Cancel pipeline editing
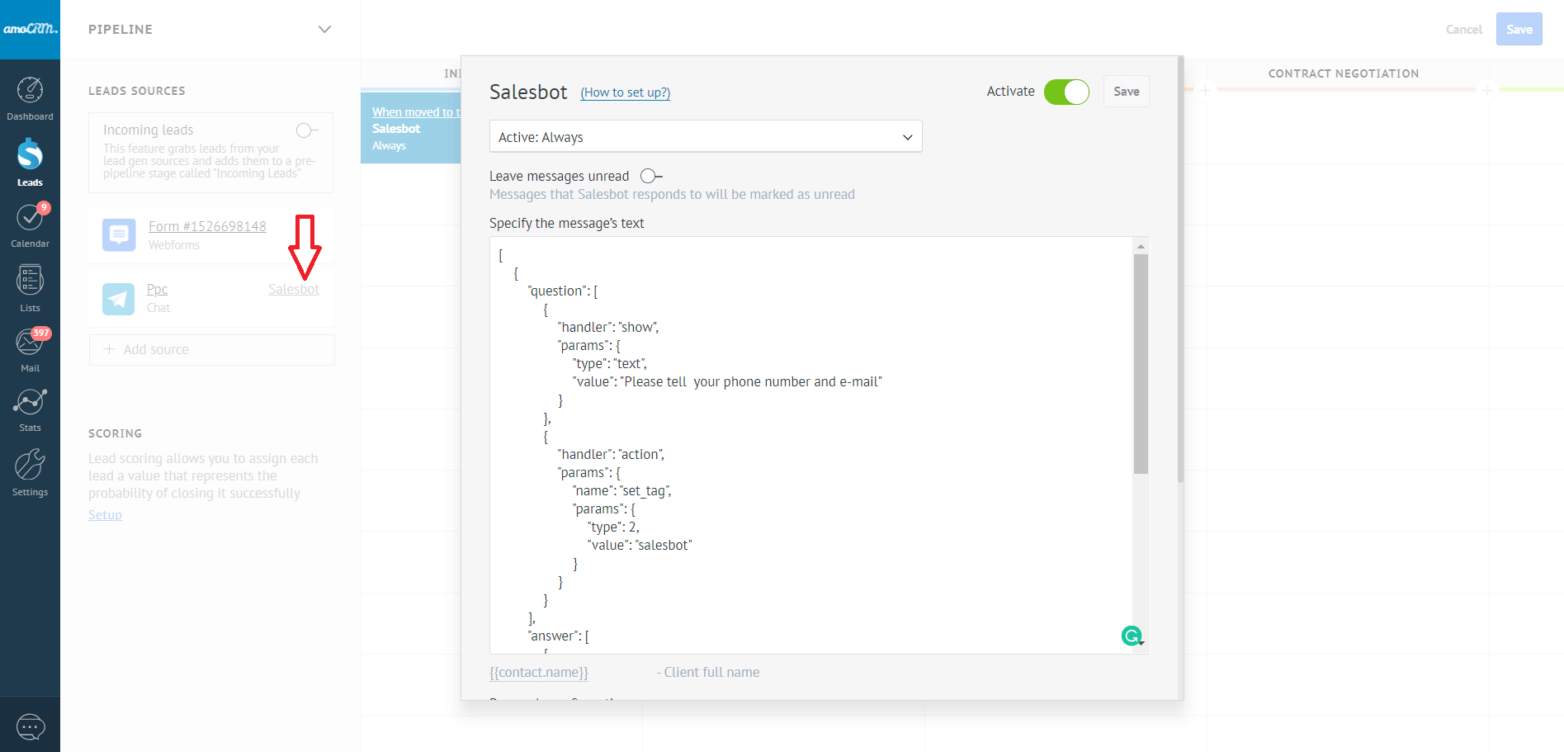 pyautogui.click(x=1463, y=30)
